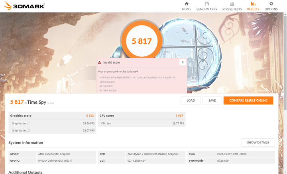
Task: Open the Home page icon
Action: pyautogui.click(x=187, y=4)
